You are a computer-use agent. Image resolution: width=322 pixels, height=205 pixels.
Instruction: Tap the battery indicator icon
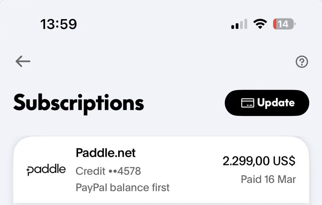(x=284, y=24)
